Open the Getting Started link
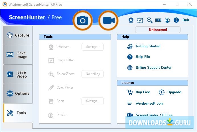197x132 pixels. coord(148,46)
